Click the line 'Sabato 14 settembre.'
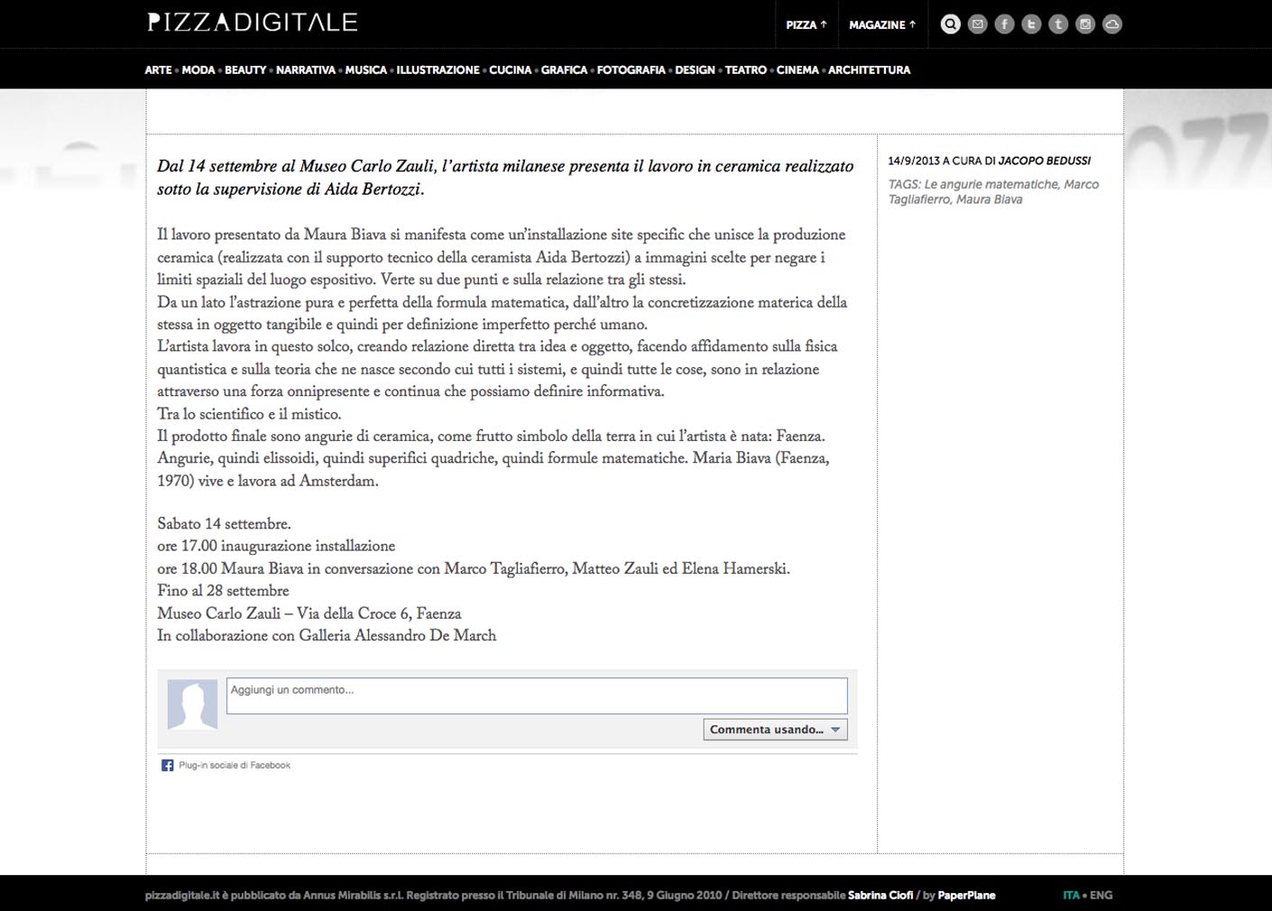This screenshot has width=1272, height=911. (224, 524)
